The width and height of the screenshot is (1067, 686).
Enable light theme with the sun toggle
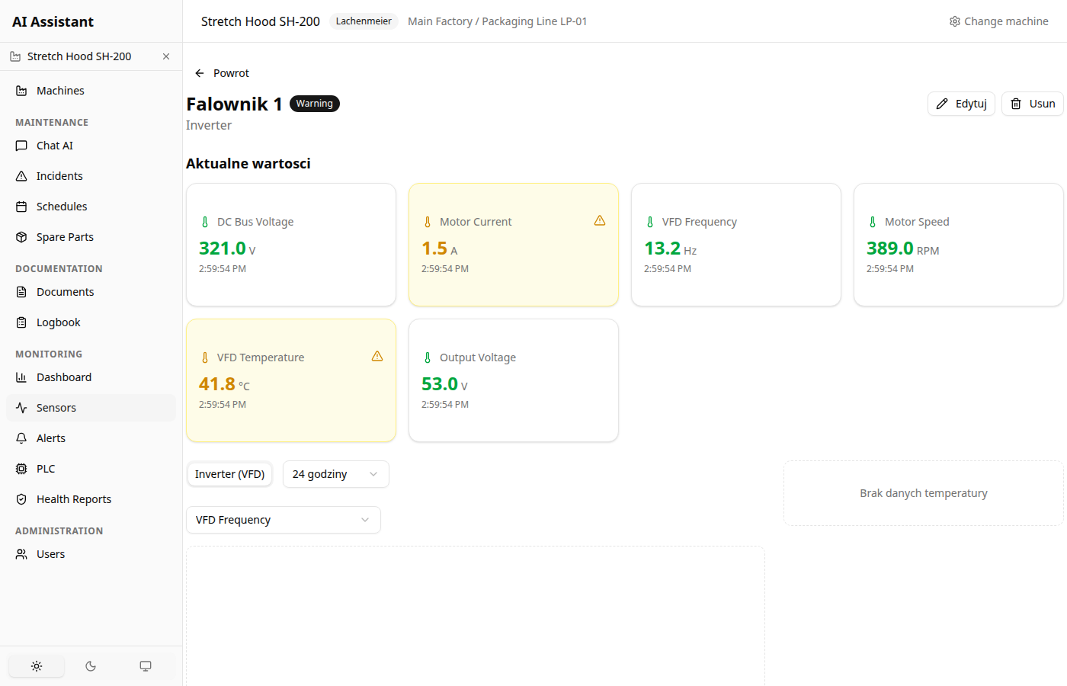[36, 665]
